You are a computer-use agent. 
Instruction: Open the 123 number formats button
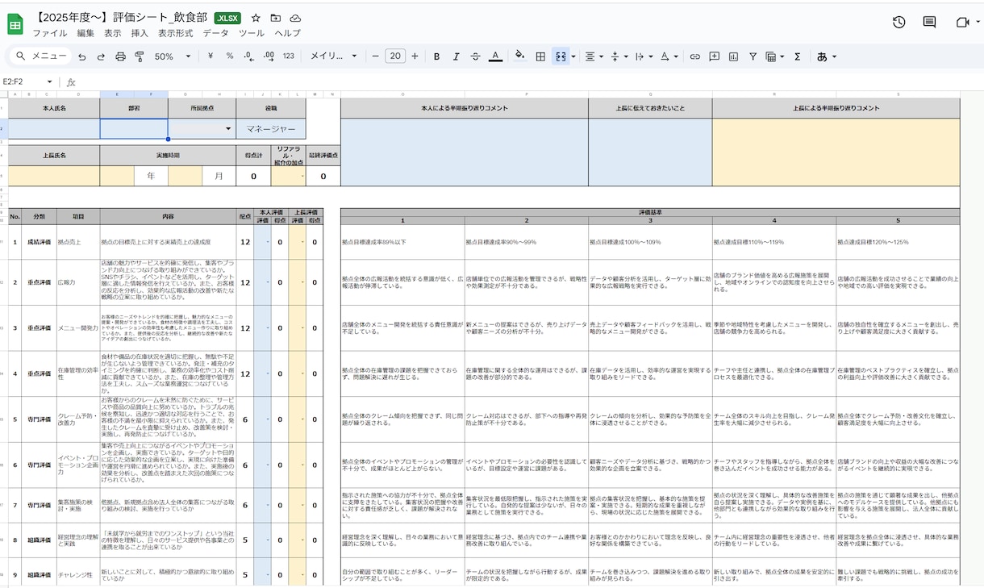(289, 56)
